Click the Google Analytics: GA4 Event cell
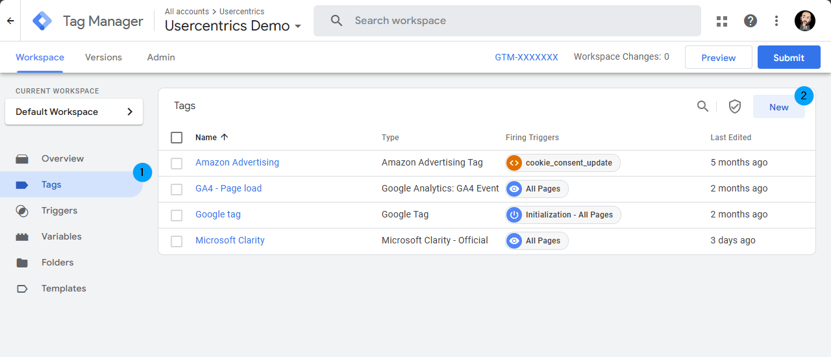 [440, 188]
